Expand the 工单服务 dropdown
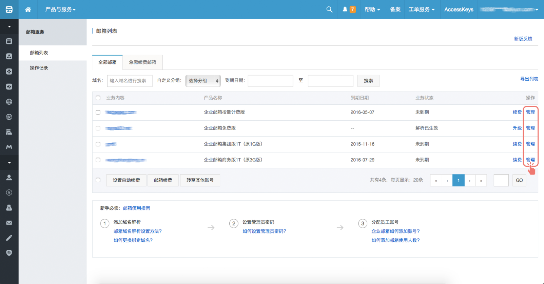Image resolution: width=544 pixels, height=284 pixels. pos(421,9)
